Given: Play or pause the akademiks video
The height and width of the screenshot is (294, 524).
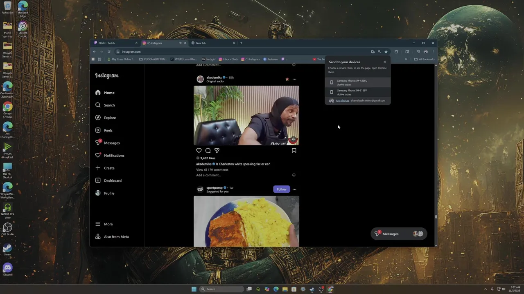Looking at the screenshot, I should coord(246,116).
